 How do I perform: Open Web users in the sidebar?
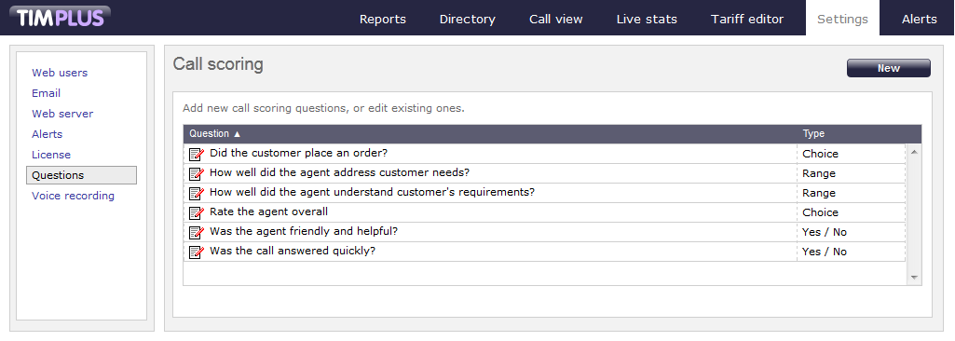coord(60,73)
